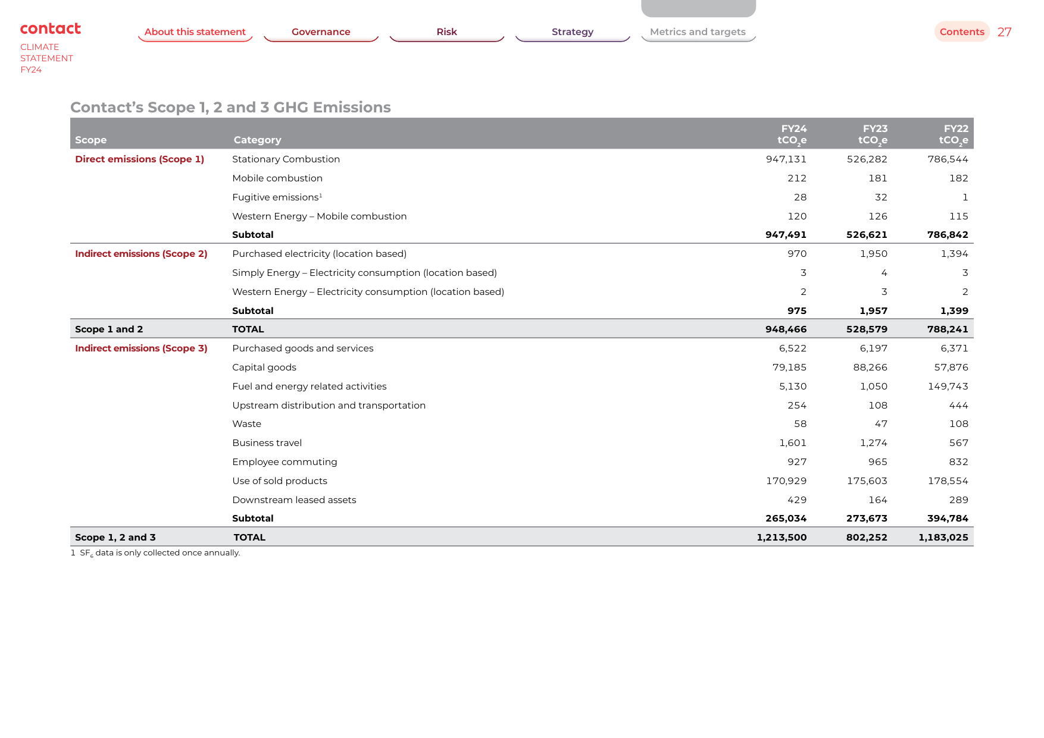Select Use of sold products row

522,481
